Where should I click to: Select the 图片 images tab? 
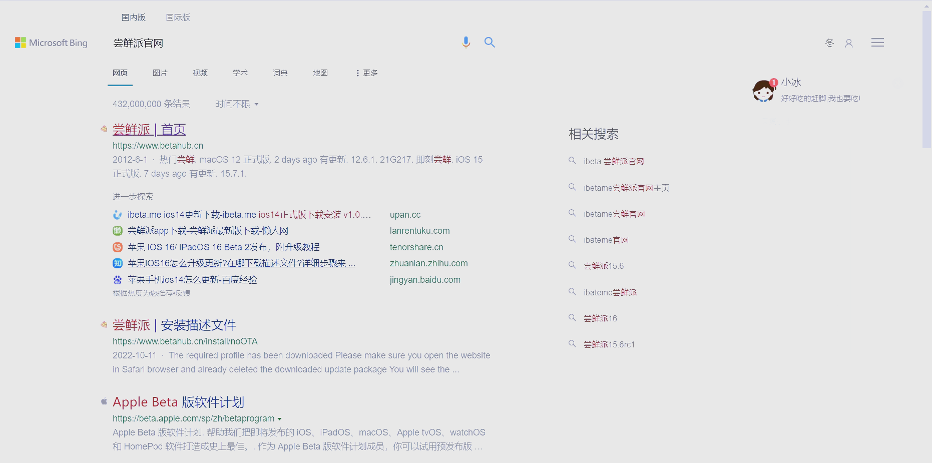(160, 73)
